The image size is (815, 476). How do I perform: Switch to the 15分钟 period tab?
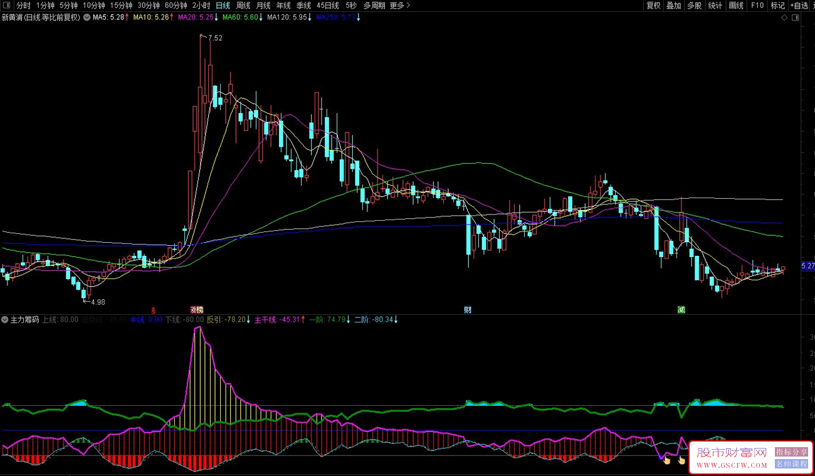pyautogui.click(x=121, y=5)
